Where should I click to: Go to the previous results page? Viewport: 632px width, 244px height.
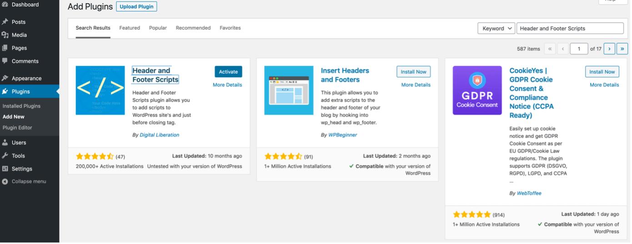click(x=563, y=49)
